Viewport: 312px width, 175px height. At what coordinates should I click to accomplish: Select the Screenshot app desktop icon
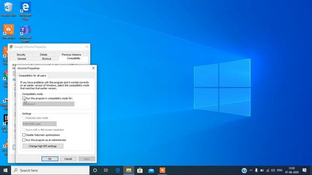point(8,32)
